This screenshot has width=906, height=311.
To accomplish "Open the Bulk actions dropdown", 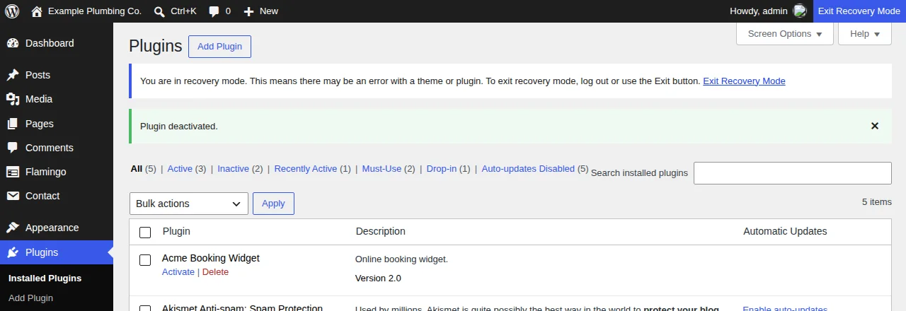I will 189,204.
